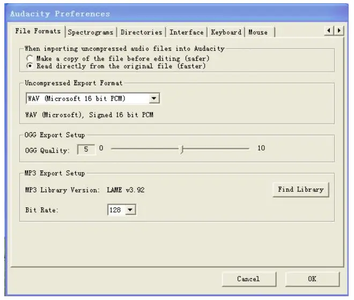Click the slider maximum label '10'
The height and width of the screenshot is (300, 354).
point(261,148)
